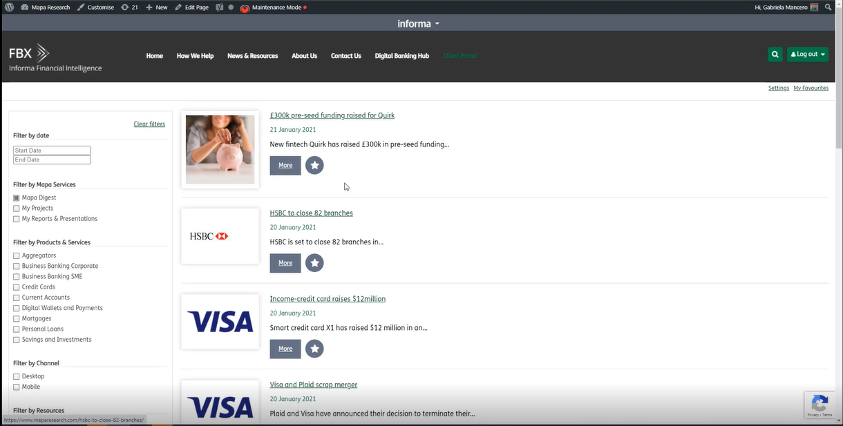Click Visa thumbnail for Plaid merger article
The width and height of the screenshot is (843, 426).
pyautogui.click(x=220, y=403)
